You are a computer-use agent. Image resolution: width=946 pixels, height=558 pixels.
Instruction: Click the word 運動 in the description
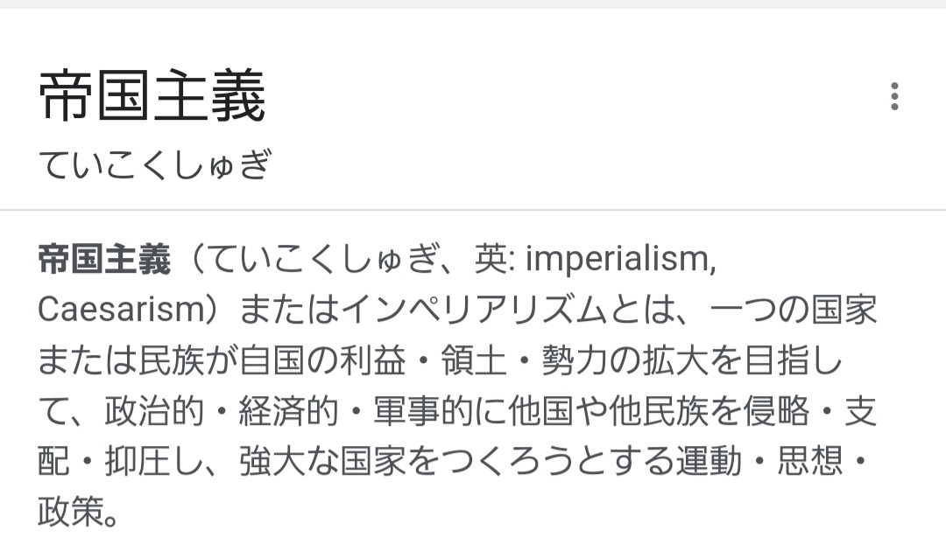[709, 462]
